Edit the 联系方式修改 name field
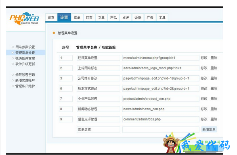Viewport: 237px width, 155px height. tap(99, 89)
